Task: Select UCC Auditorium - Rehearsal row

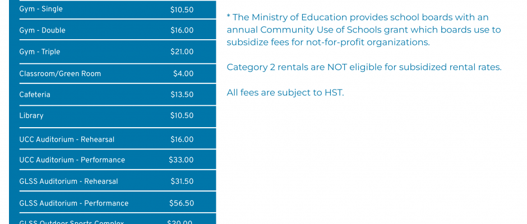Action: [x=117, y=139]
